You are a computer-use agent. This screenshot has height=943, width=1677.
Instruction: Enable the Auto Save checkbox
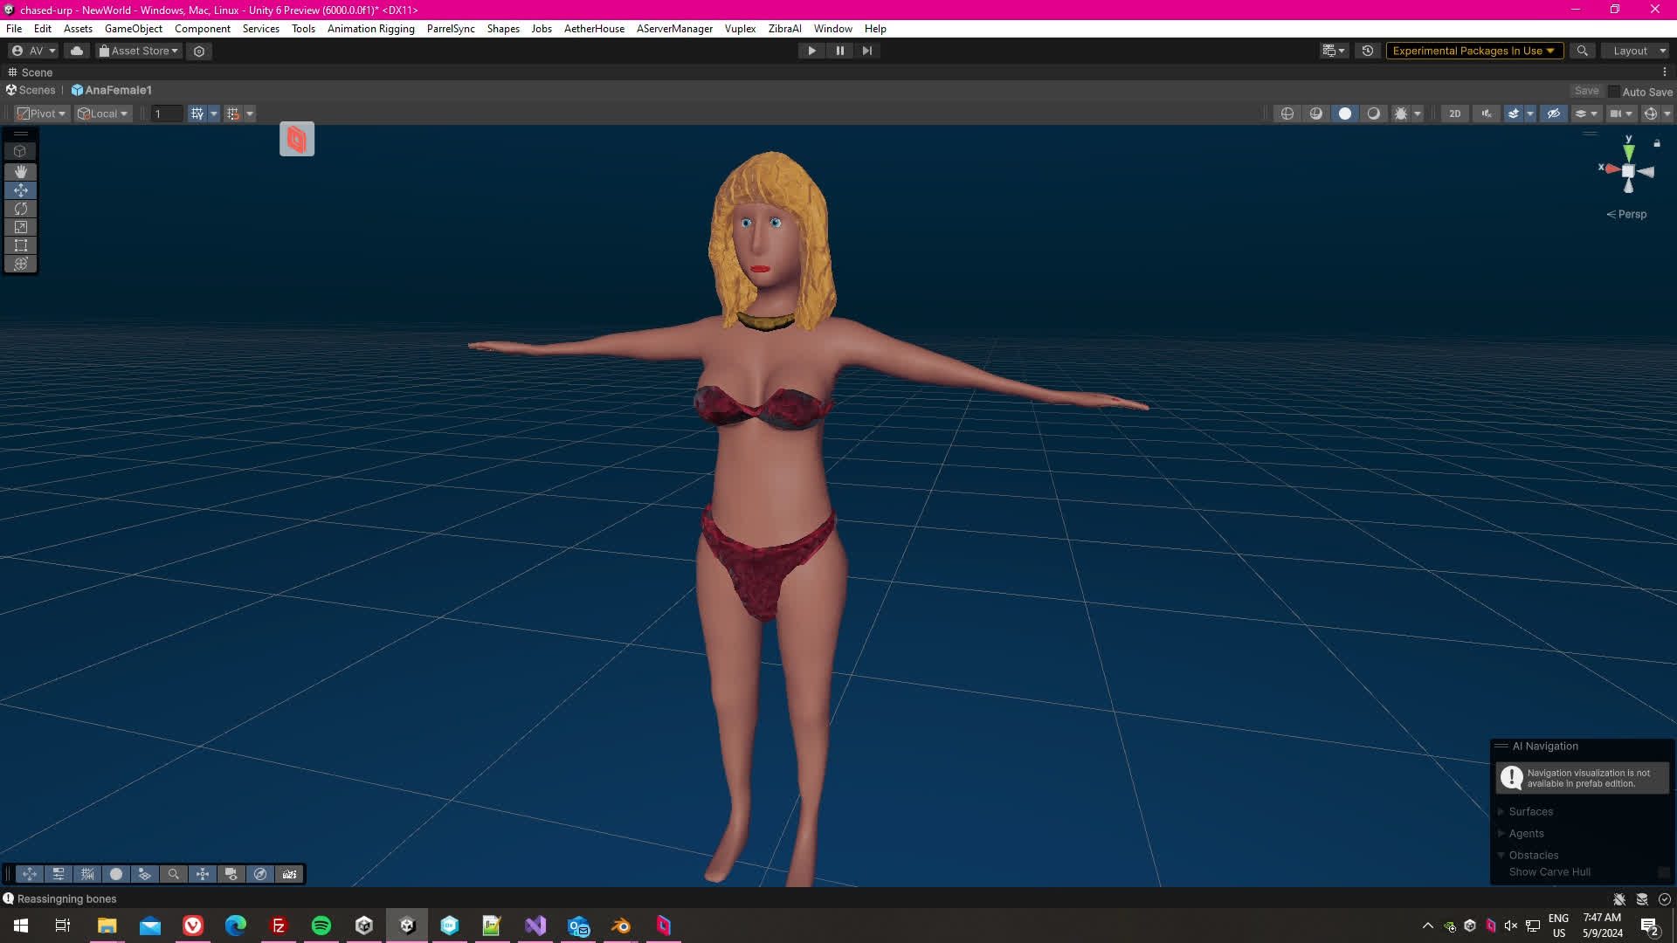coord(1613,92)
